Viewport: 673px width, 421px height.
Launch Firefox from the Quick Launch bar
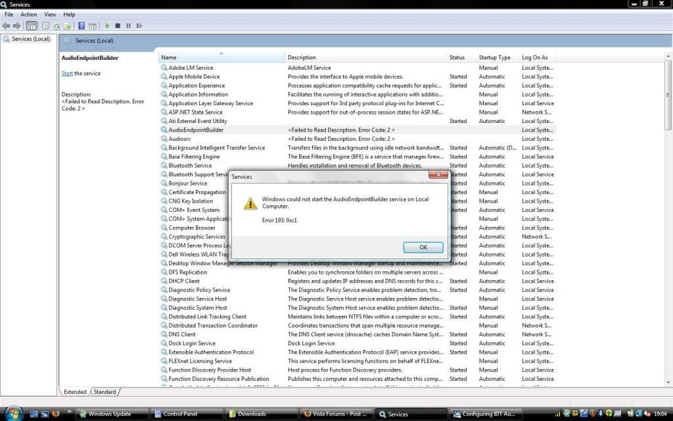coord(55,414)
